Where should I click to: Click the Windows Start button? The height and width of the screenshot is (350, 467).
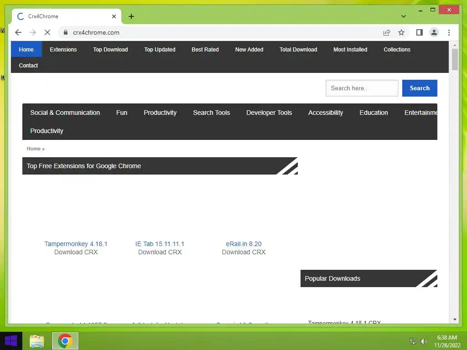point(11,341)
